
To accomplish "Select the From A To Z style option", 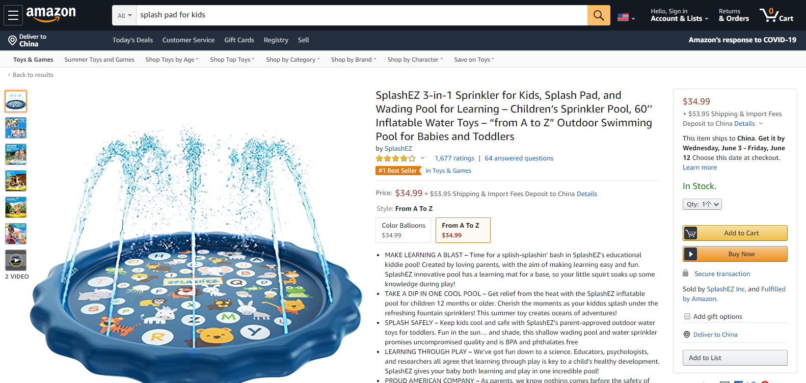I will (463, 230).
